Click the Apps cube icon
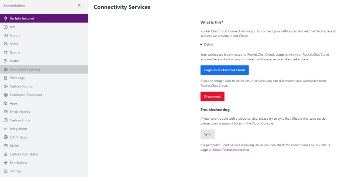Viewport: 341px width, 177px height. pyautogui.click(x=6, y=103)
